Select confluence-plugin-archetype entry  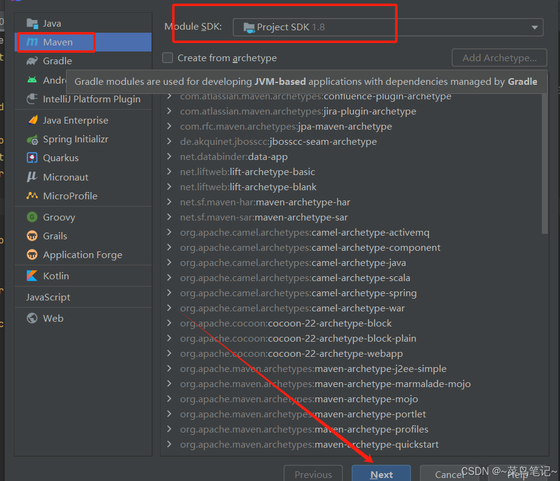point(316,97)
